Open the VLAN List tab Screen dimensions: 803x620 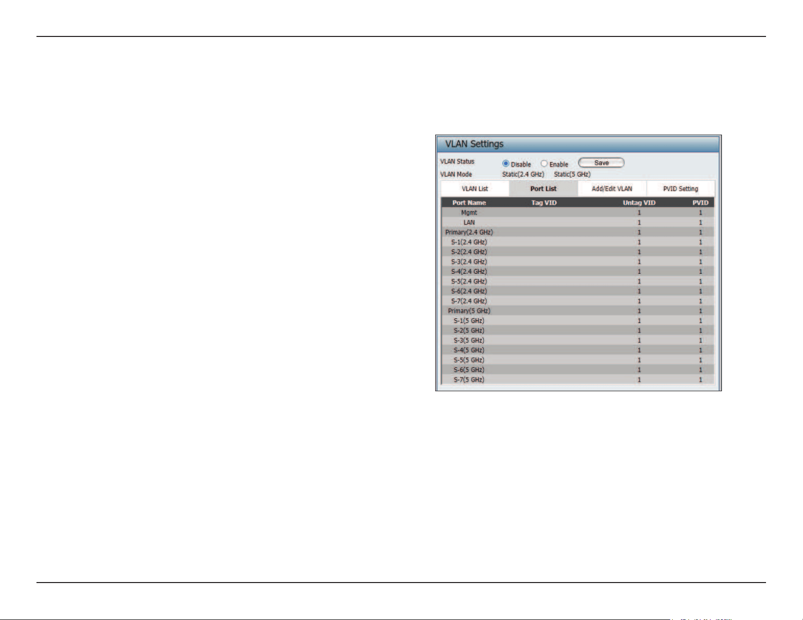coord(475,189)
